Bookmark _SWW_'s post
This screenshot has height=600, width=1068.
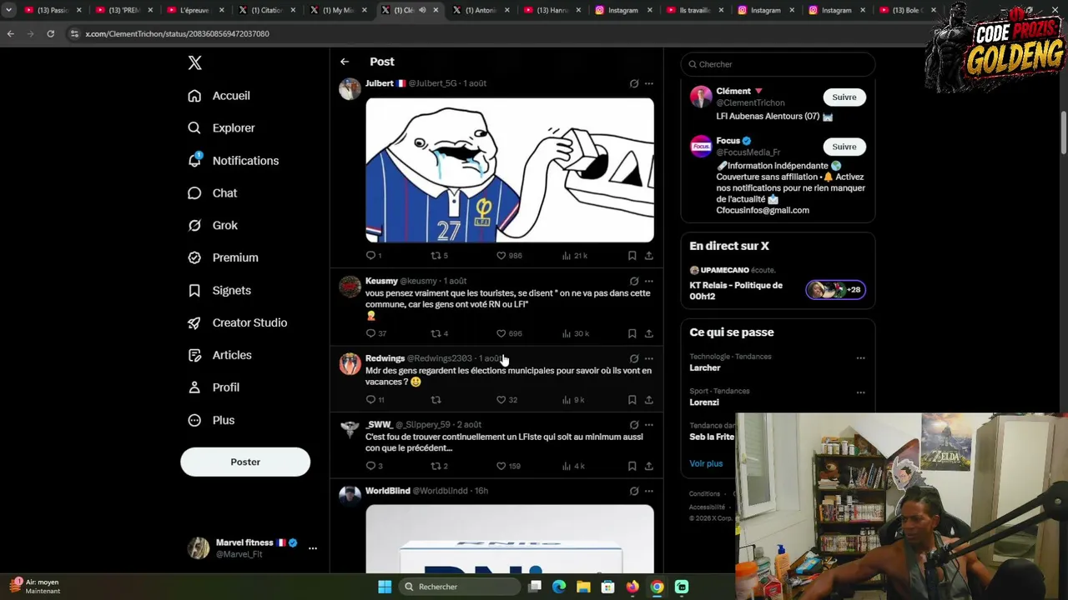pyautogui.click(x=632, y=466)
